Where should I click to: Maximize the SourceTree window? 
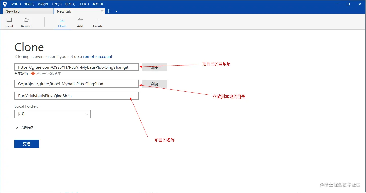pos(348,4)
